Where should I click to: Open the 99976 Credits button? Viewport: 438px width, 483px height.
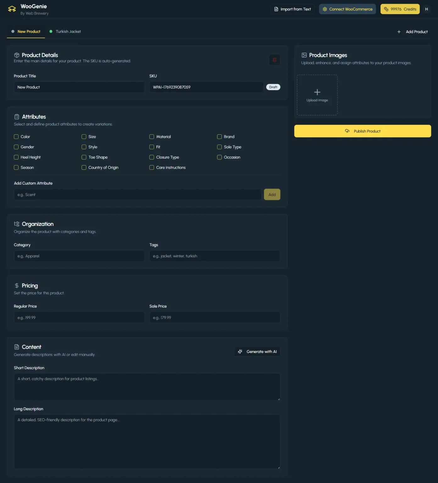coord(400,9)
